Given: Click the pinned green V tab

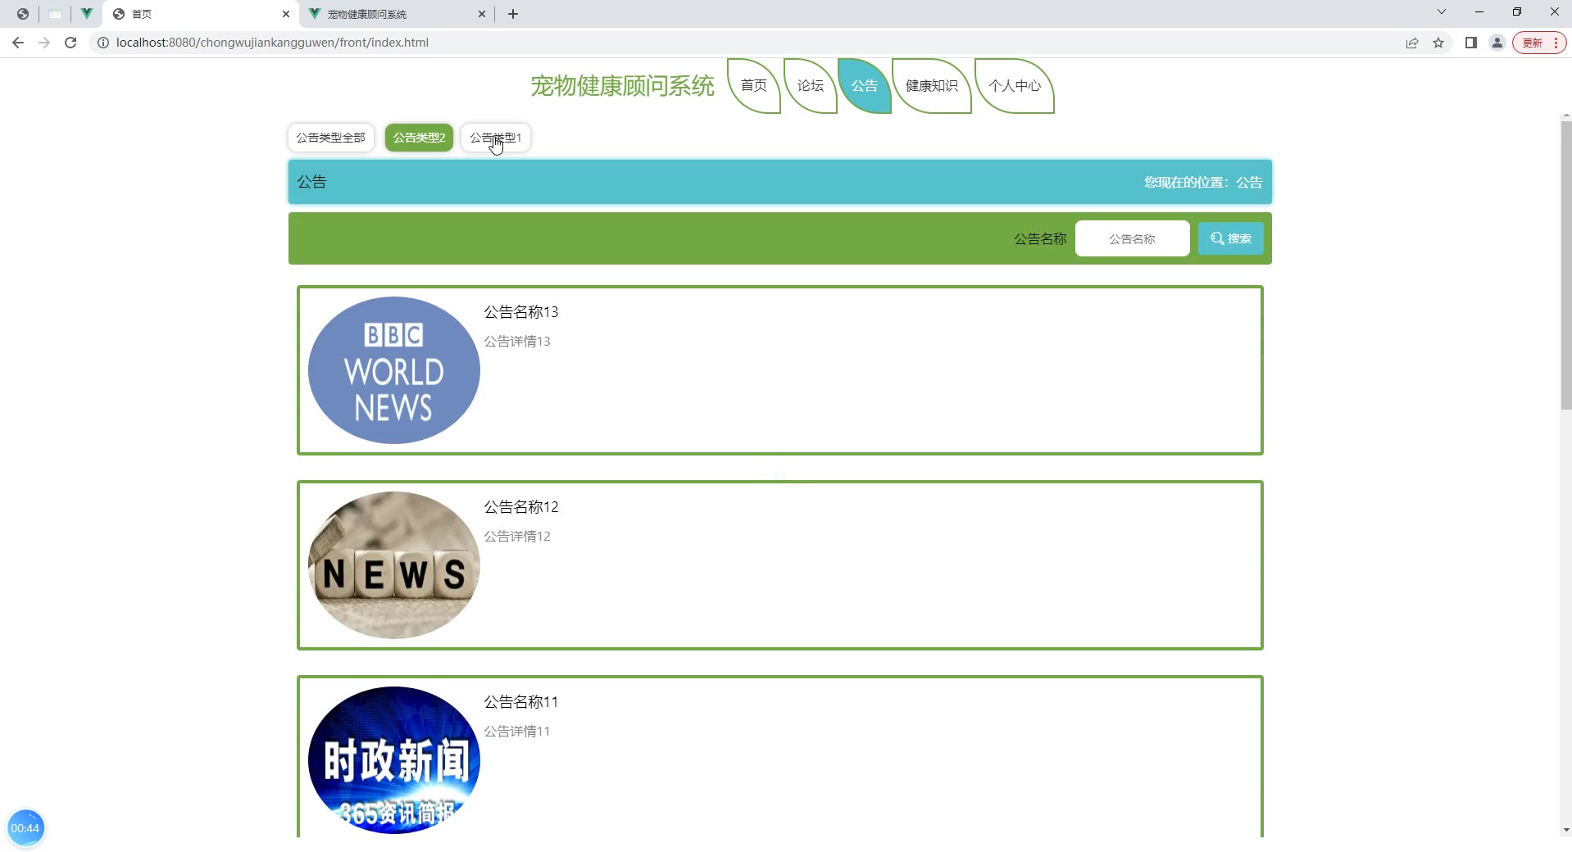Looking at the screenshot, I should [86, 14].
